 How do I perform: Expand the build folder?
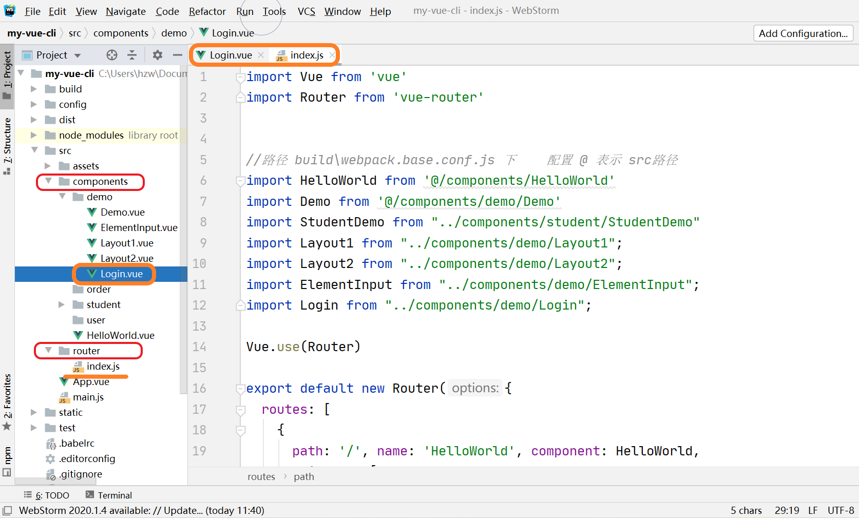tap(34, 89)
